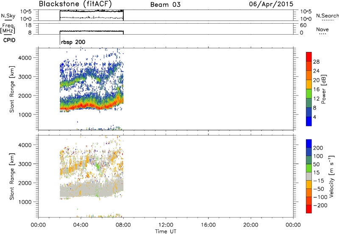Click the '4000' tick on power panel
The height and width of the screenshot is (234, 339).
25,58
